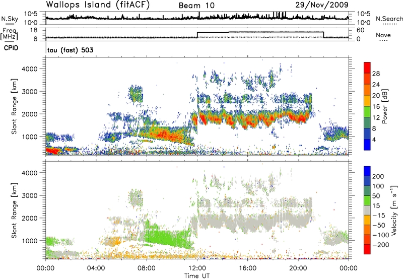The image size is (403, 279).
Task: Click the 'Nave' legend label
Action: pyautogui.click(x=383, y=35)
